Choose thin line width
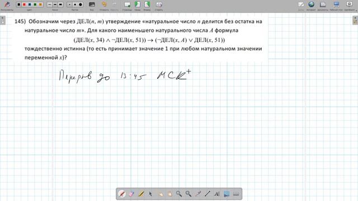This screenshot has height=201, width=358. tap(50, 4)
